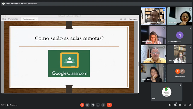Click 'Fazer logon' in PDF viewer
193x109 pixels.
133,19
